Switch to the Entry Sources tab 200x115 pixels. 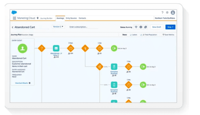tap(71, 18)
